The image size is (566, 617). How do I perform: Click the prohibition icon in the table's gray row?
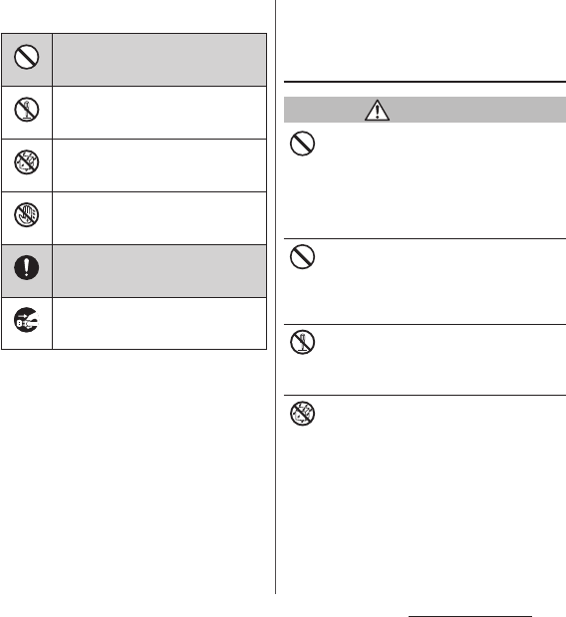[x=26, y=57]
